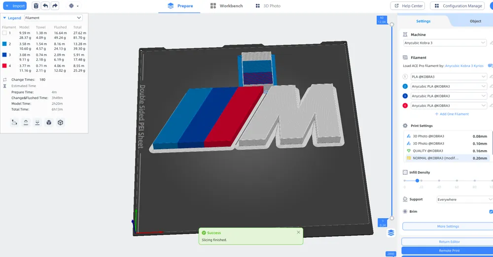Click the Remote Print button
Screen dimensions: 493x257
[449, 251]
